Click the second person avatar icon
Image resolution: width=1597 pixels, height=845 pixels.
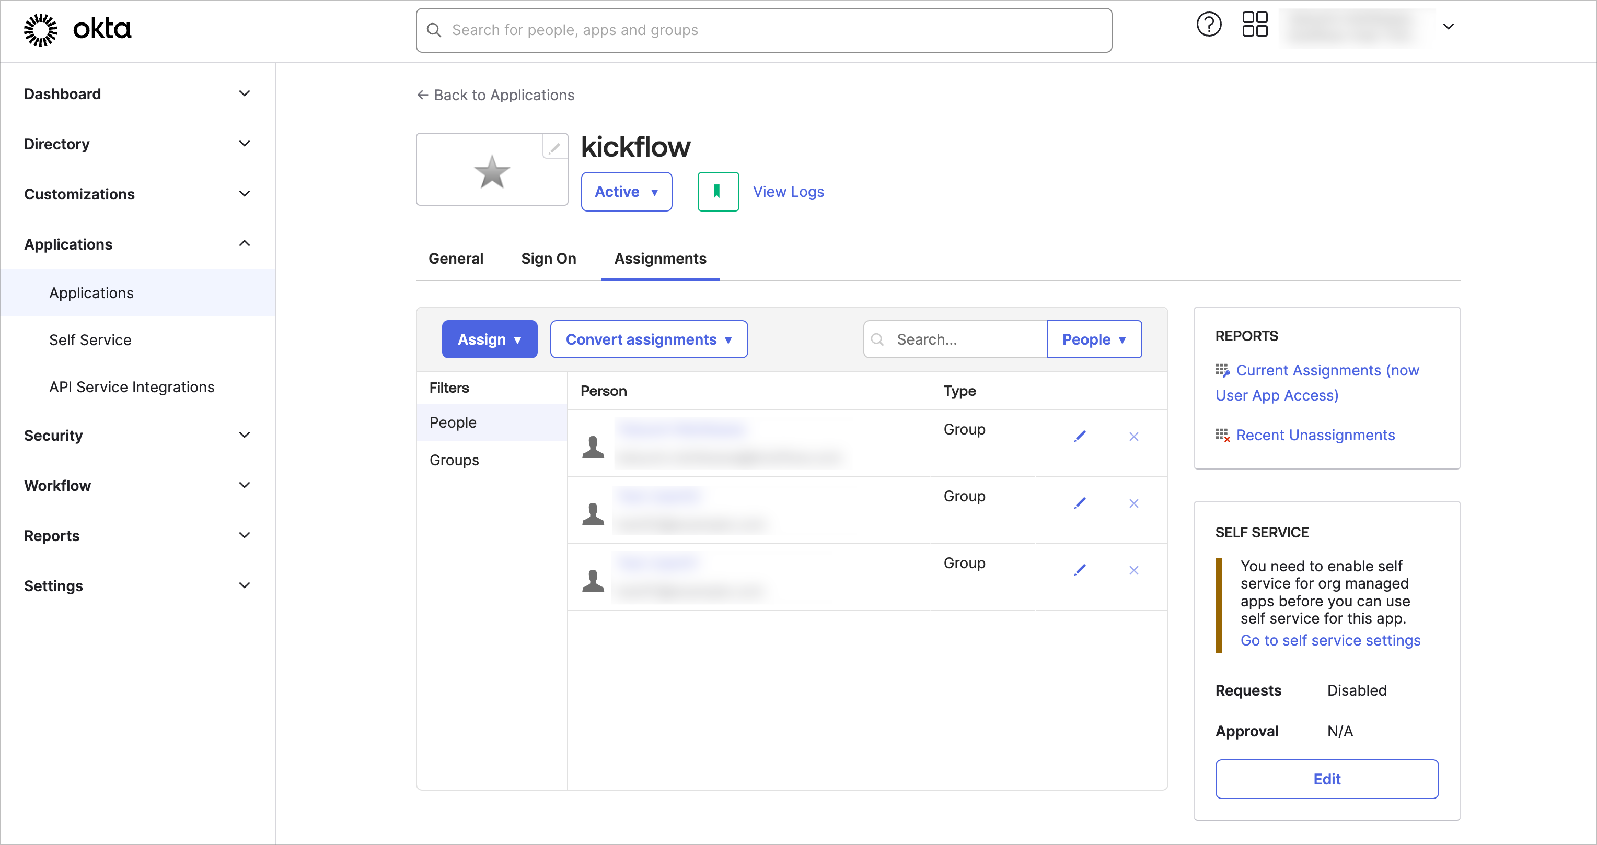tap(593, 513)
